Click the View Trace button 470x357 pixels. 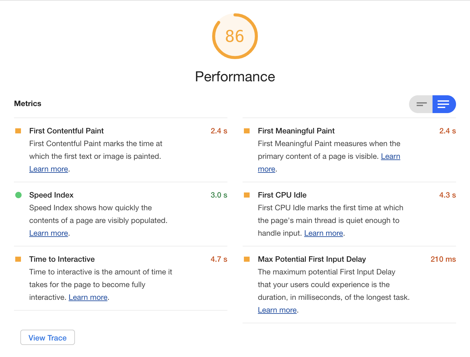[48, 338]
